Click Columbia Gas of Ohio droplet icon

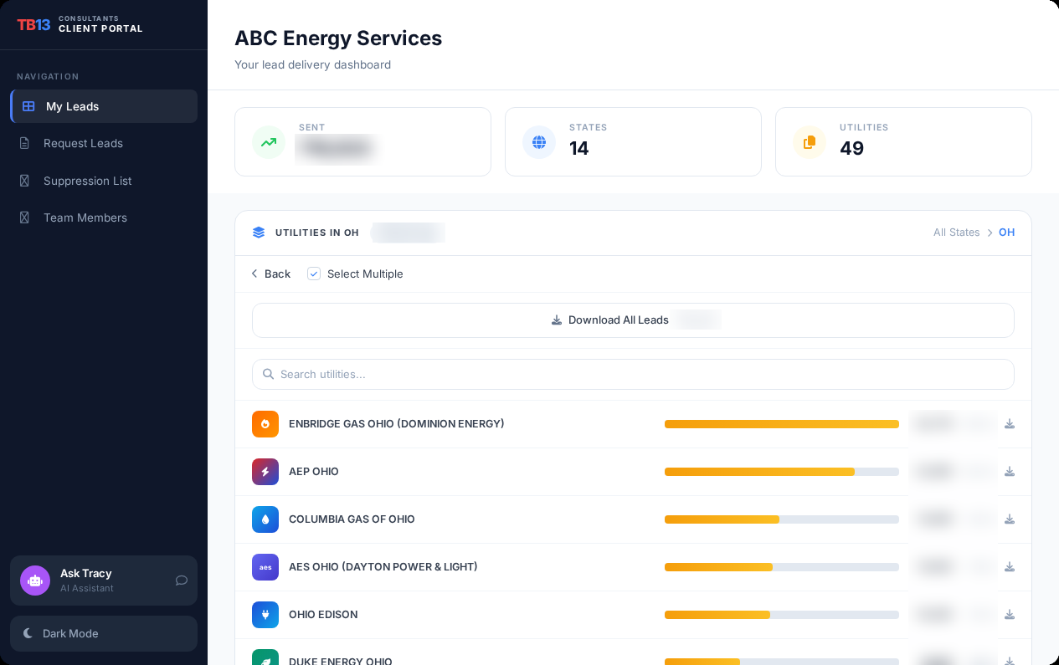(265, 519)
